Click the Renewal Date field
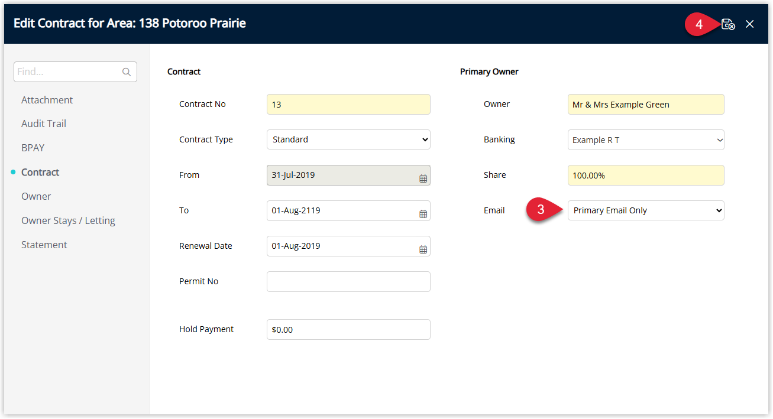773x419 pixels. pyautogui.click(x=348, y=246)
